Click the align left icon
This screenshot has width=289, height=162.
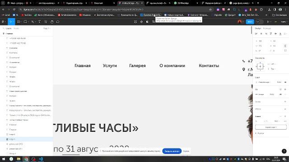pos(256,34)
